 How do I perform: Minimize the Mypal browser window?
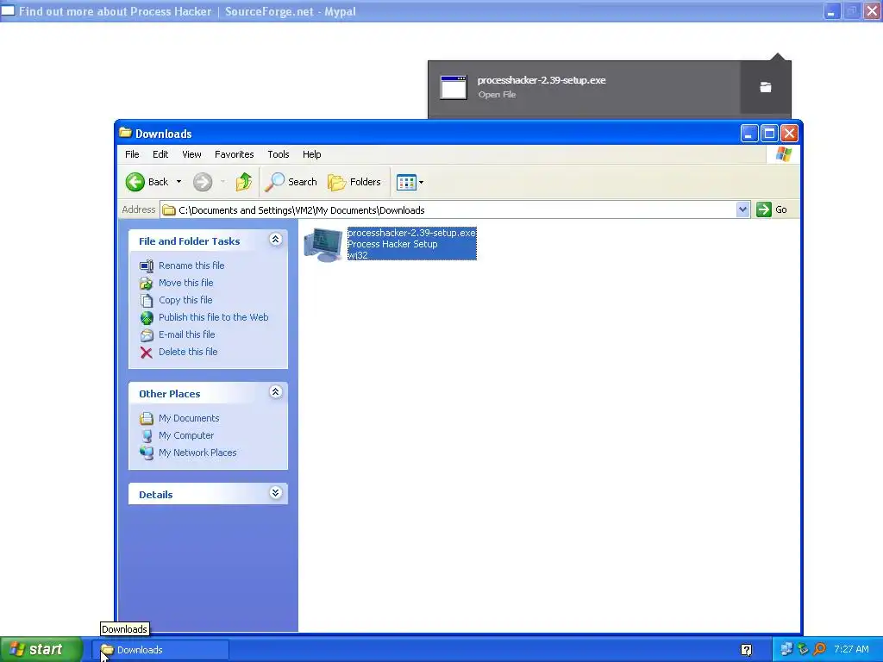coord(831,11)
